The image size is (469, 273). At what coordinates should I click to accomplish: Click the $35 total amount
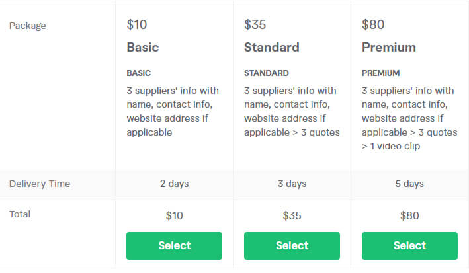click(x=292, y=215)
